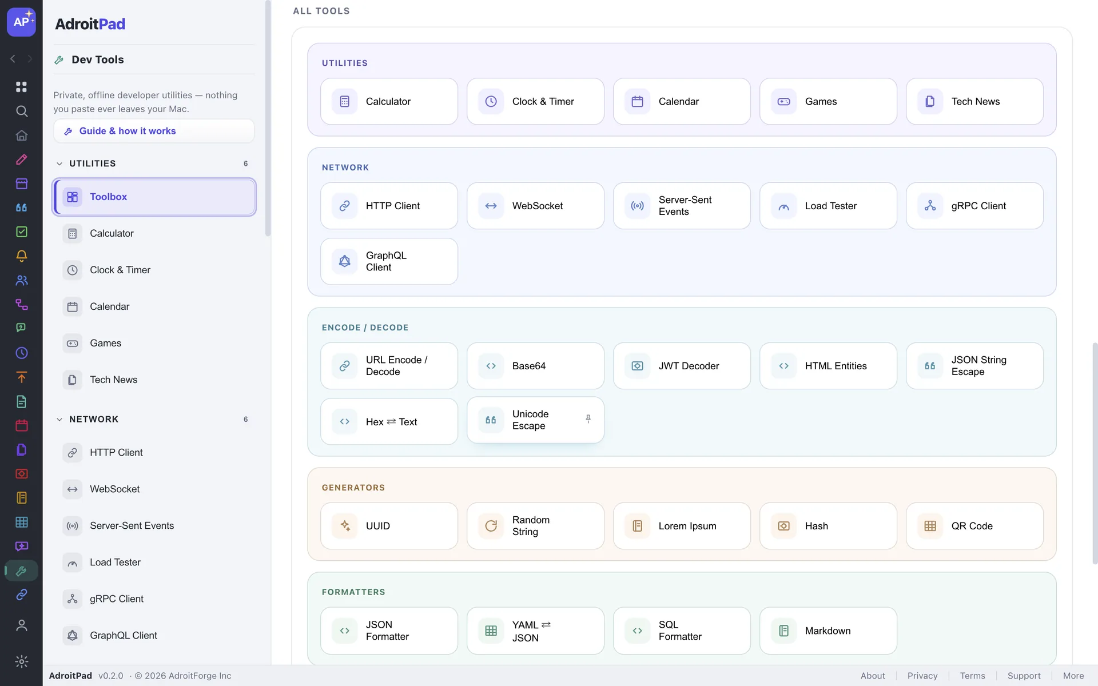Open the Calculator tool card
Screen dimensions: 1098x686
coord(389,101)
